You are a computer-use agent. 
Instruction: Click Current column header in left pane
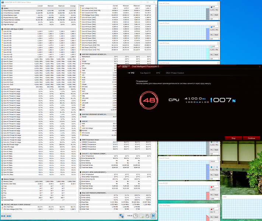[40, 6]
